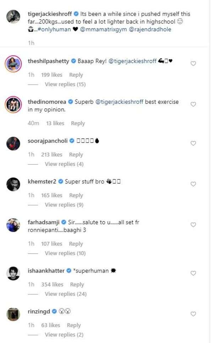The width and height of the screenshot is (213, 343).
Task: Tap the heart beside ishaankhatter's comment
Action: pos(193,273)
